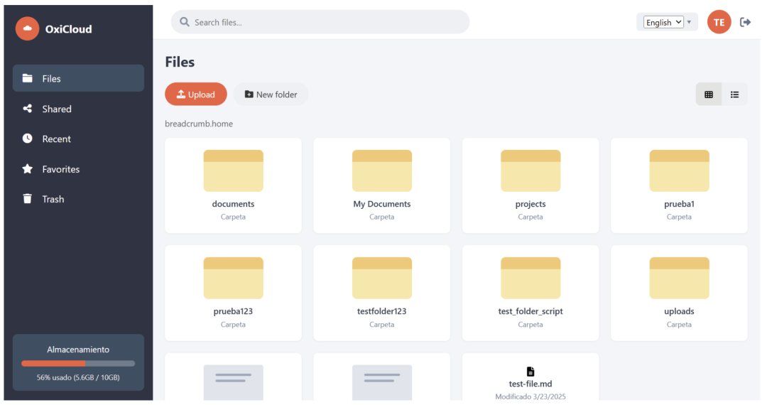Viewport: 767px width, 405px height.
Task: Open the test_folder_script folder icon
Action: [531, 278]
